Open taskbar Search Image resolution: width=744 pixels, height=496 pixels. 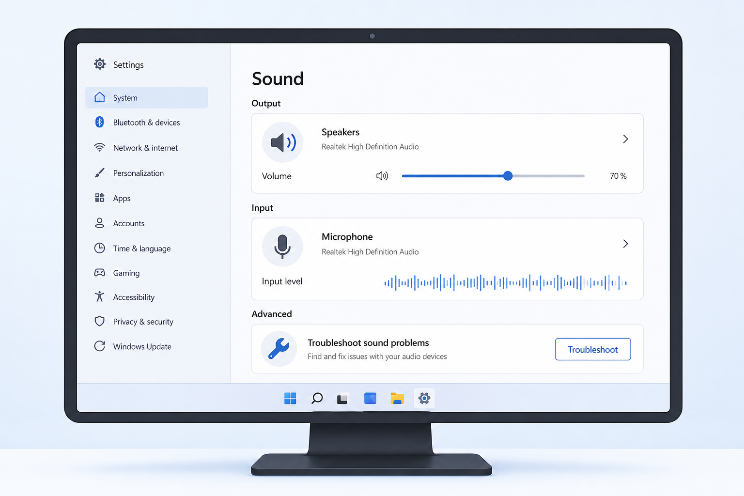click(317, 398)
